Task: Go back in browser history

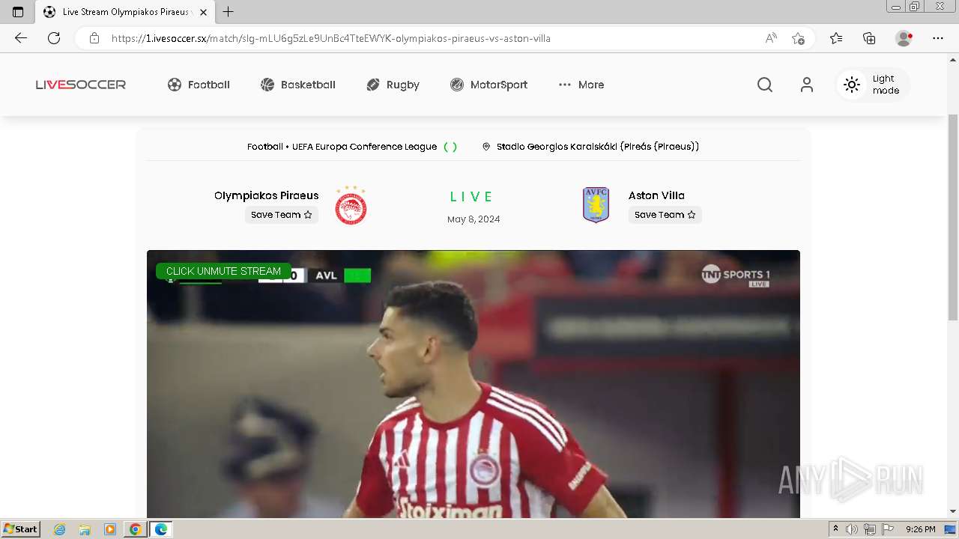Action: 20,38
